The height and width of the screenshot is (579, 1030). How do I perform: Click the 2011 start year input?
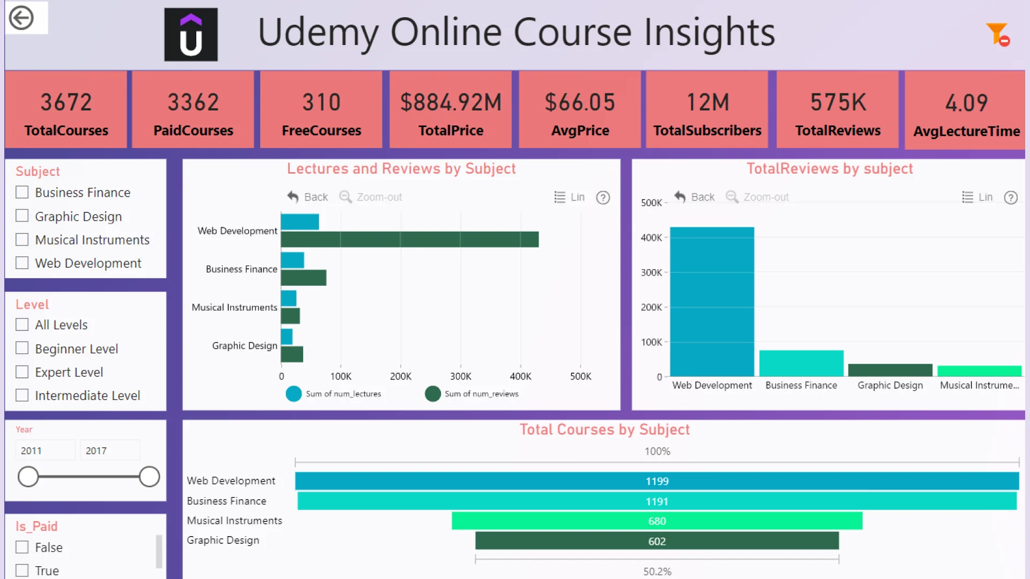pyautogui.click(x=45, y=450)
